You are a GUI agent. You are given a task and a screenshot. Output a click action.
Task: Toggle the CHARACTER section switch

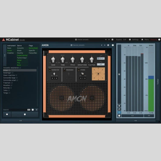(50, 70)
